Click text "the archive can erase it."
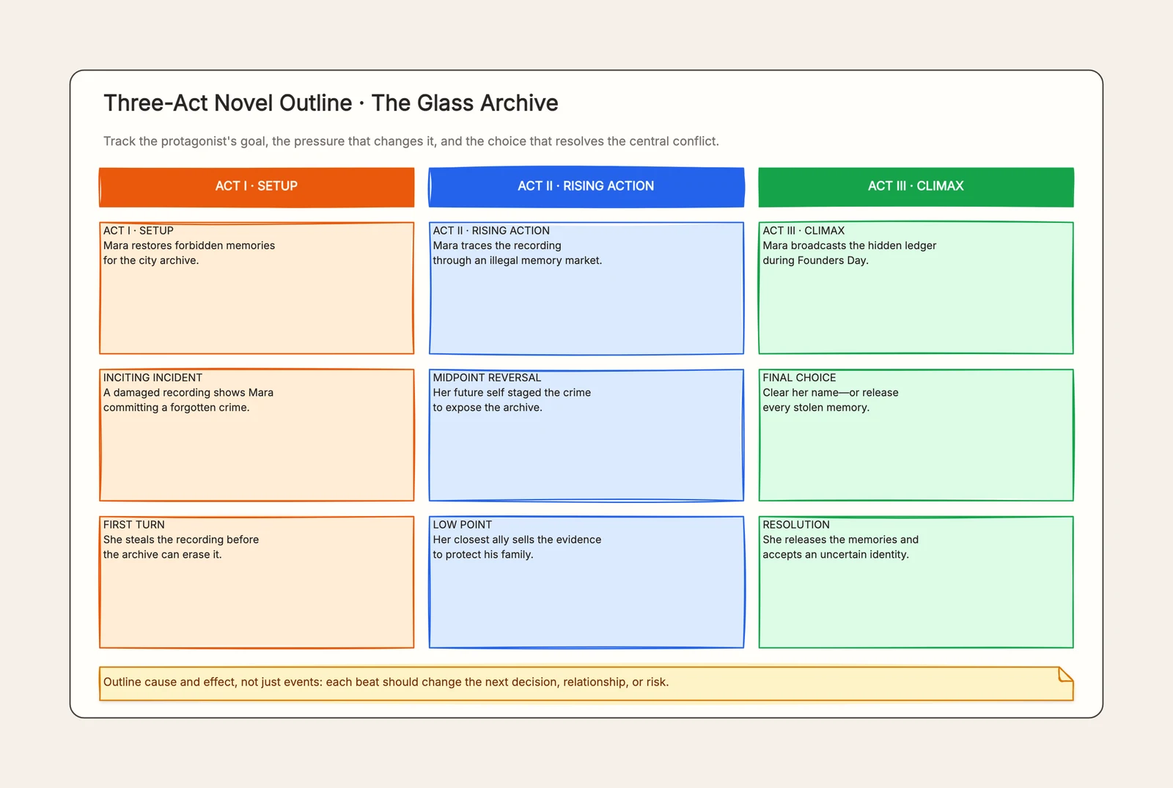 point(163,554)
